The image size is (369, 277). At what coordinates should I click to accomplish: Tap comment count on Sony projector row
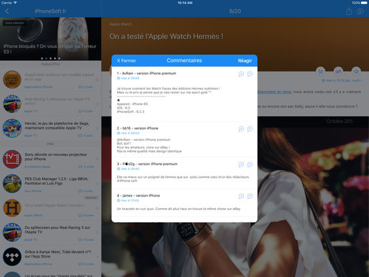[86, 167]
